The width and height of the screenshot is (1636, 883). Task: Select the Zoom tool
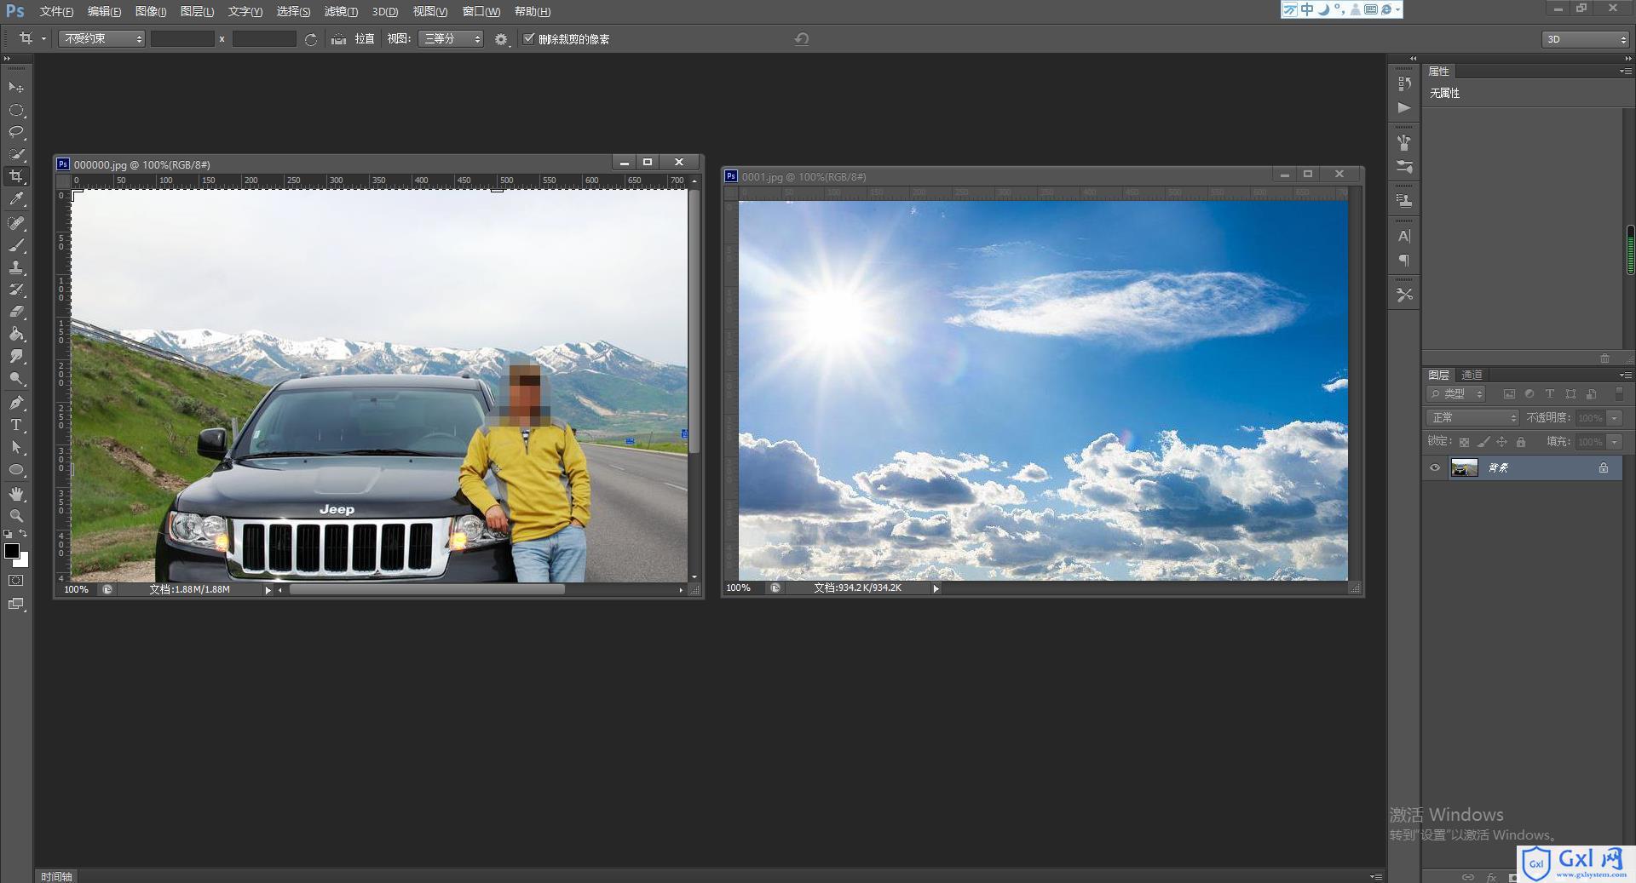16,515
